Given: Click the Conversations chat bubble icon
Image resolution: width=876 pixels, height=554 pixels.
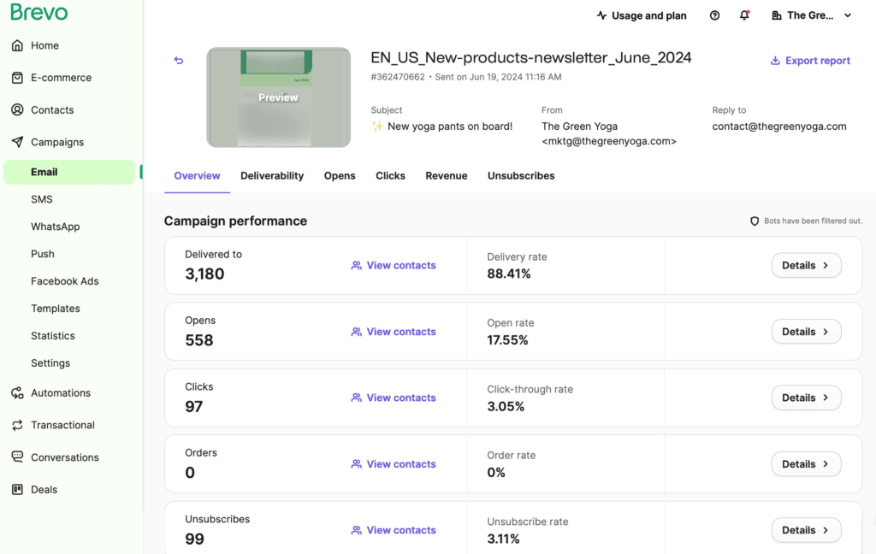Looking at the screenshot, I should 17,457.
